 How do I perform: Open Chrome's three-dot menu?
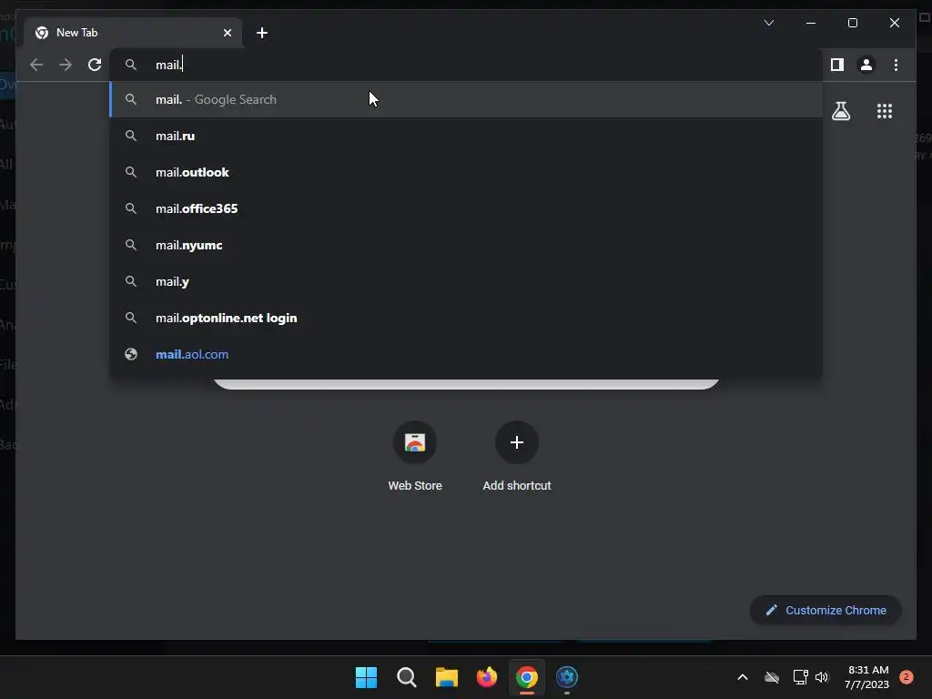point(896,65)
